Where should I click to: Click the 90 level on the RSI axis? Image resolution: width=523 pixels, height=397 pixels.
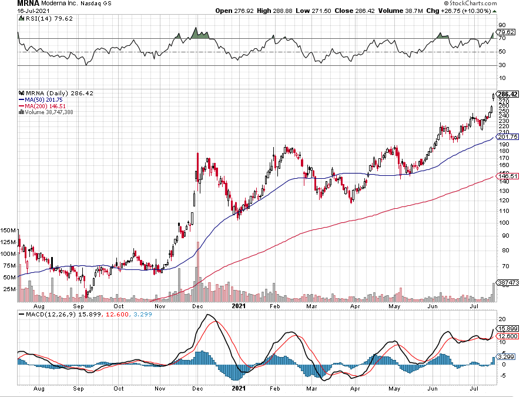click(x=502, y=25)
